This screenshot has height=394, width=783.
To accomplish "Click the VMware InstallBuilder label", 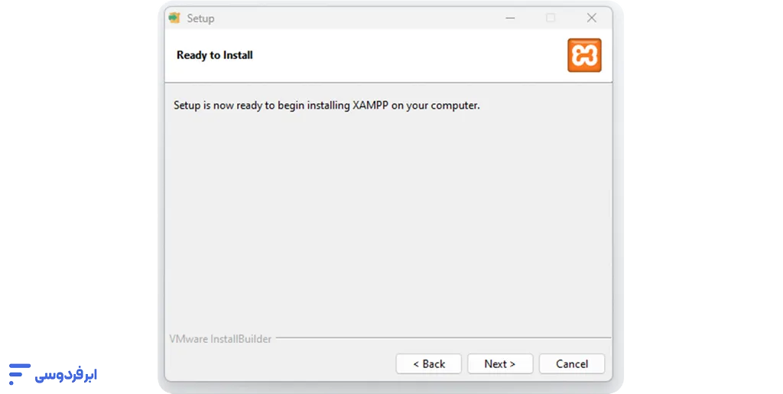I will [x=220, y=339].
